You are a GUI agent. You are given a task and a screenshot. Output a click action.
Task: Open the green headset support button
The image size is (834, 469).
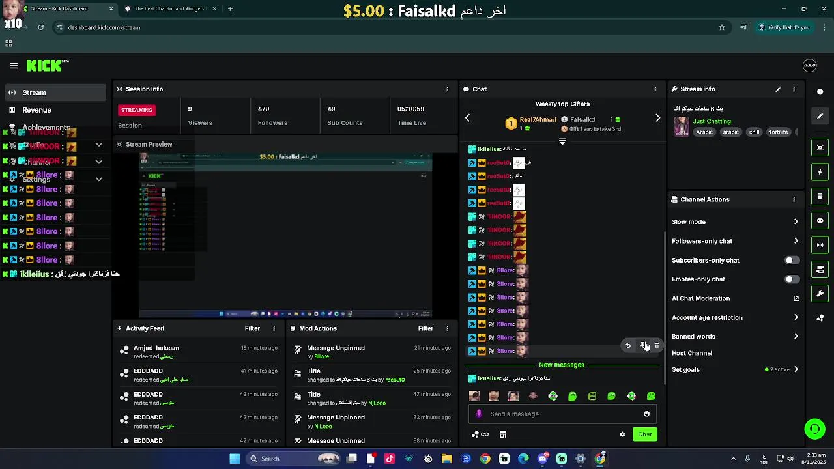click(814, 429)
